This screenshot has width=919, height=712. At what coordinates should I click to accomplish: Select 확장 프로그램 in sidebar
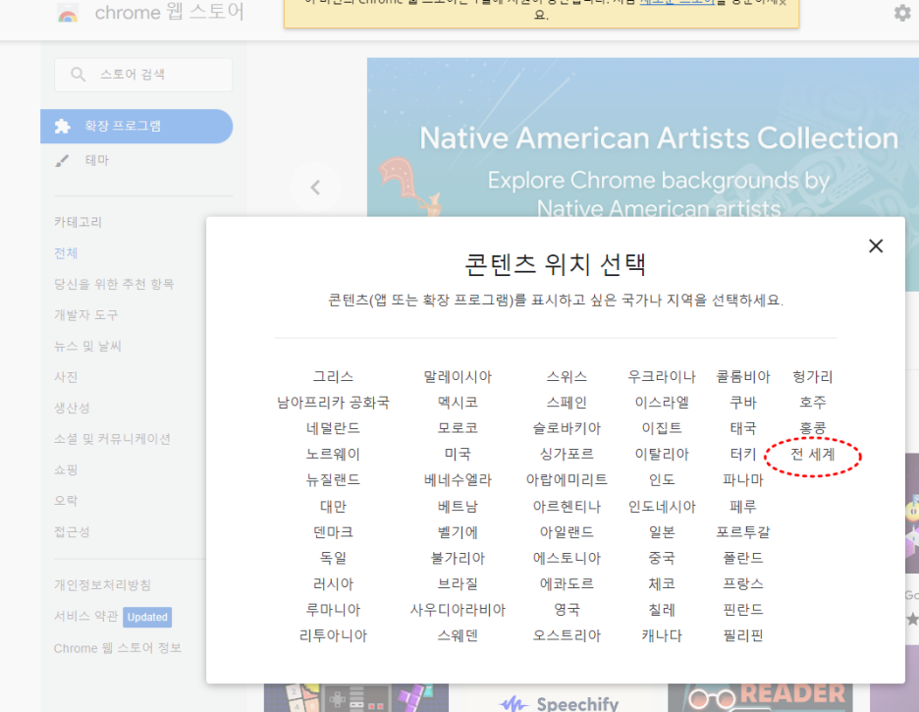tap(136, 126)
